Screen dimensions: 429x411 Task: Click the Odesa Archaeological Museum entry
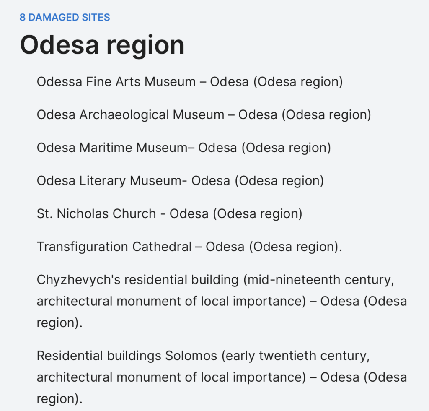click(204, 114)
